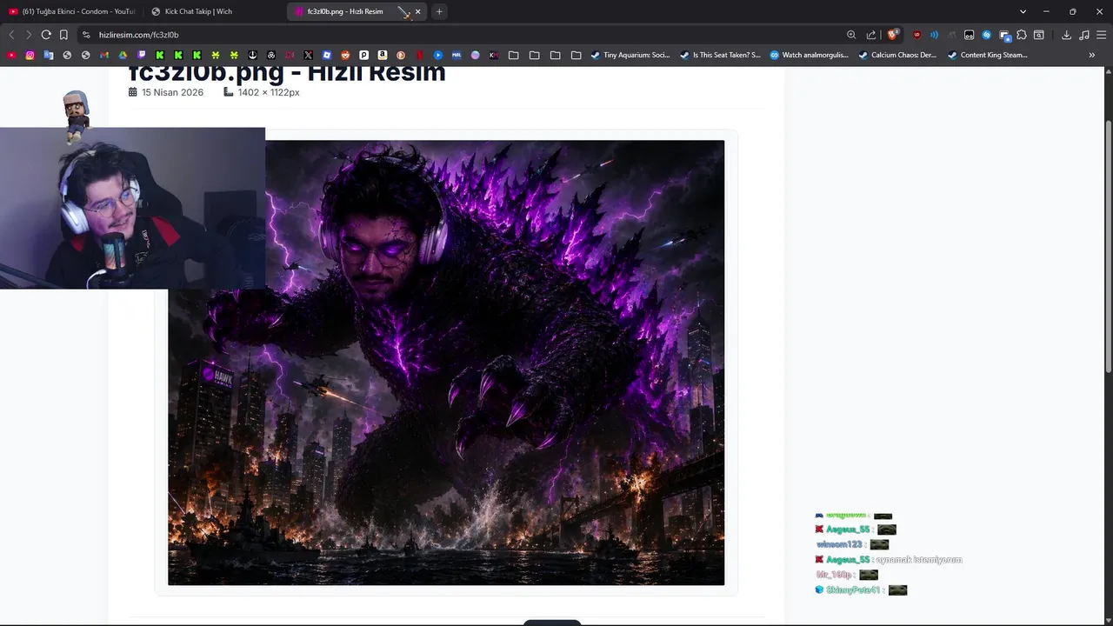
Task: Go back to the previous page
Action: [x=11, y=35]
